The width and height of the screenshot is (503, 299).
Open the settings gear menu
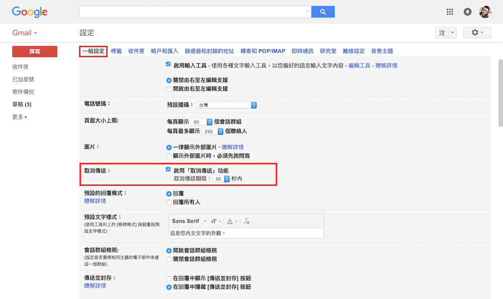[475, 32]
